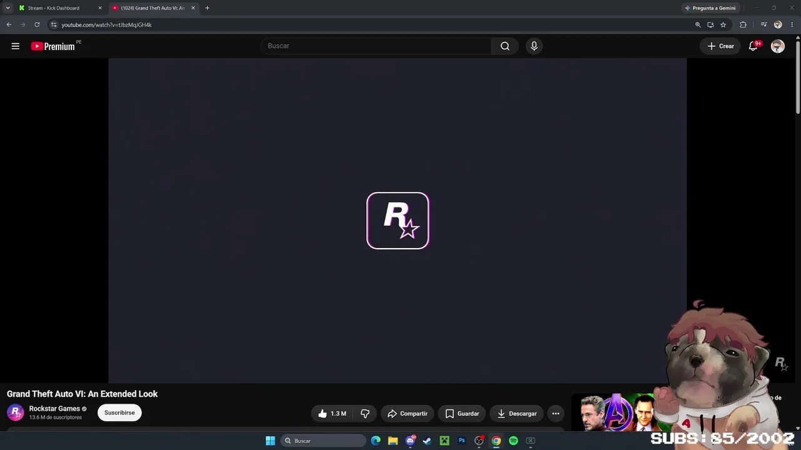801x450 pixels.
Task: Open Microsoft Edge from taskbar
Action: pyautogui.click(x=375, y=441)
